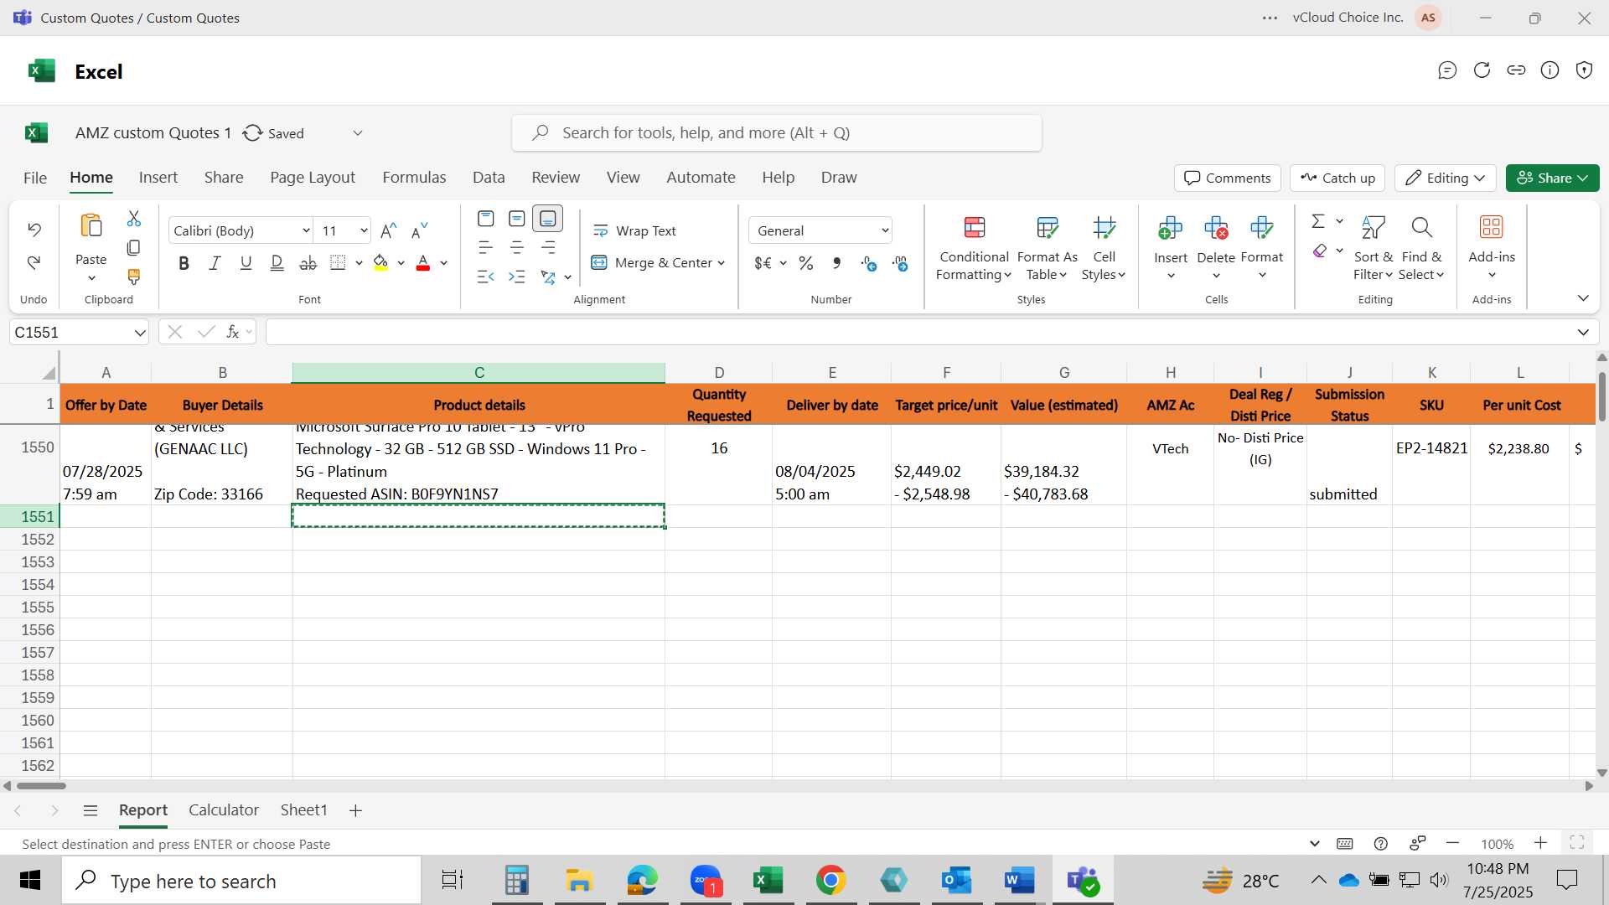Apply percent style format

806,263
